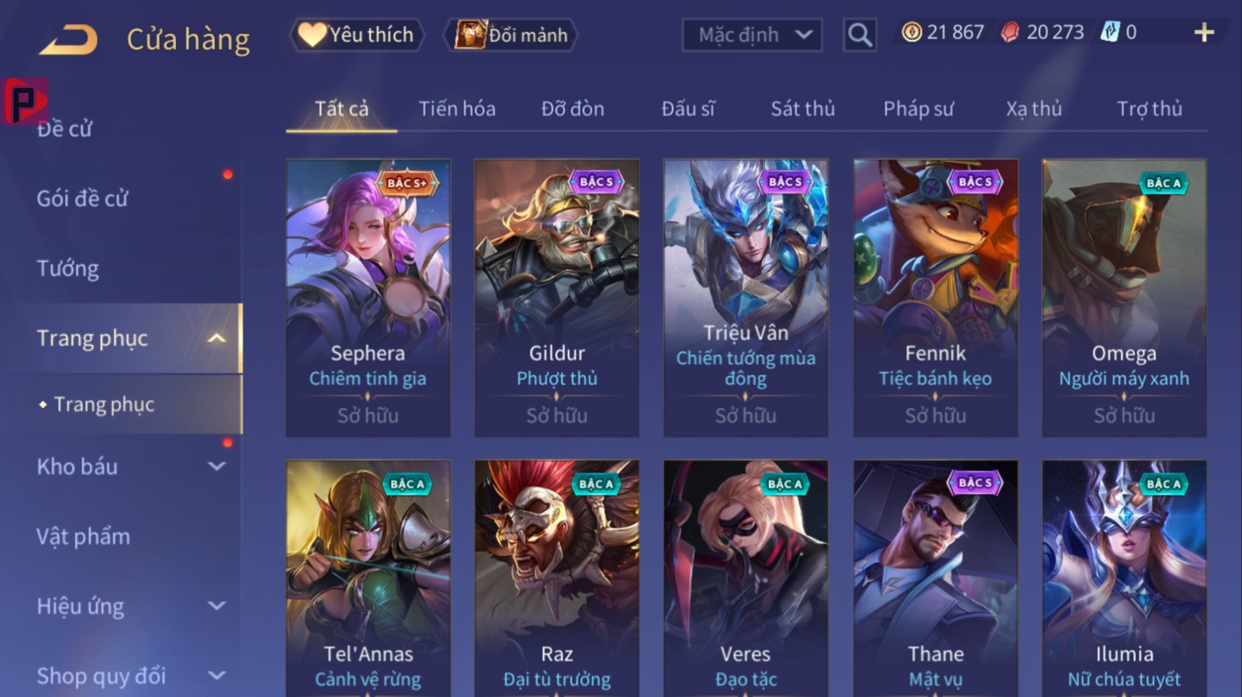
Task: Switch to the Pháp sư tab
Action: click(x=918, y=109)
